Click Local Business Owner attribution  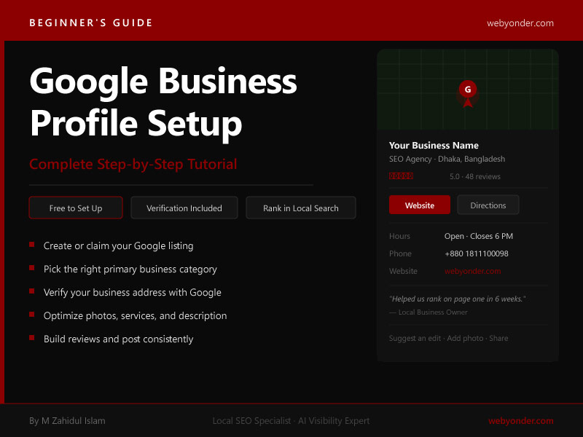[433, 312]
